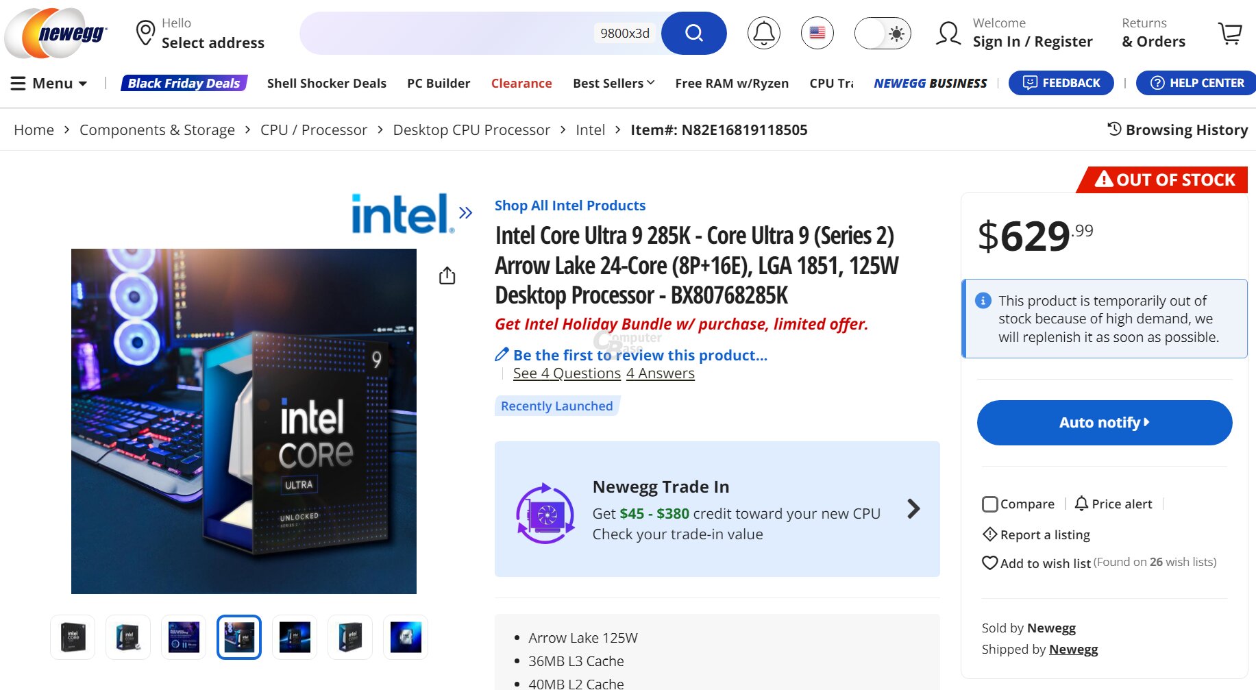Viewport: 1256px width, 690px height.
Task: Click the Feedback button icon
Action: (x=1029, y=83)
